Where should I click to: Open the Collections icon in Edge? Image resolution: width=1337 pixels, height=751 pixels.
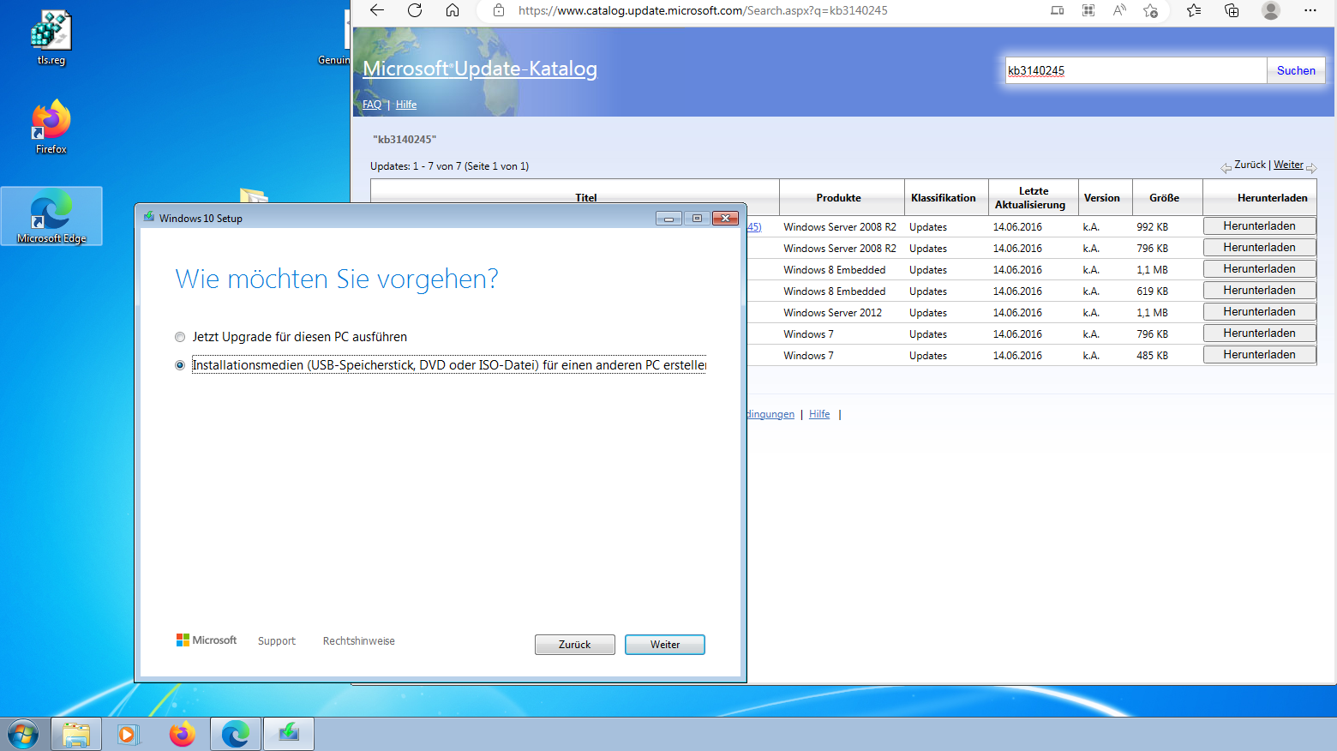click(x=1232, y=10)
